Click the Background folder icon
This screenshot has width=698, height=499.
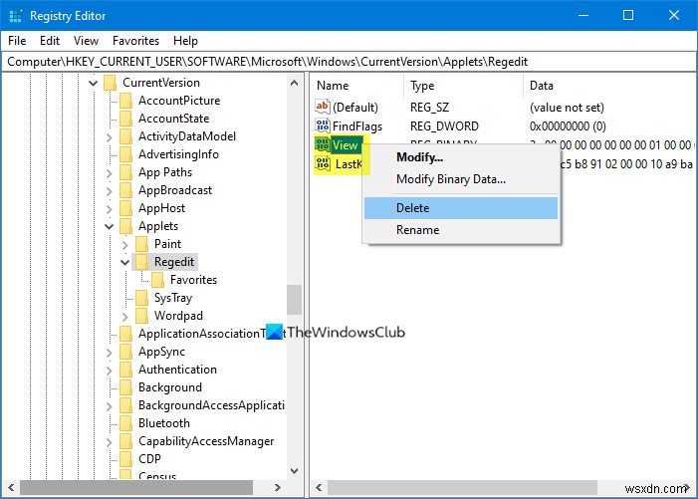(126, 387)
